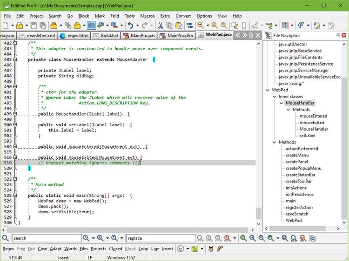Collapse the MouseHandler tree node

pos(282,103)
